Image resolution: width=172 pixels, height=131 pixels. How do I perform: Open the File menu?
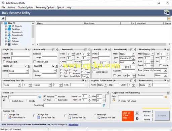point(3,7)
